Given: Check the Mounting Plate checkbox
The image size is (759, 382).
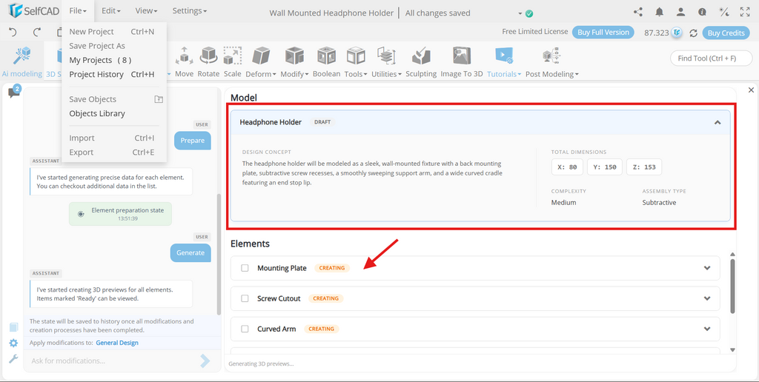Looking at the screenshot, I should pyautogui.click(x=245, y=268).
